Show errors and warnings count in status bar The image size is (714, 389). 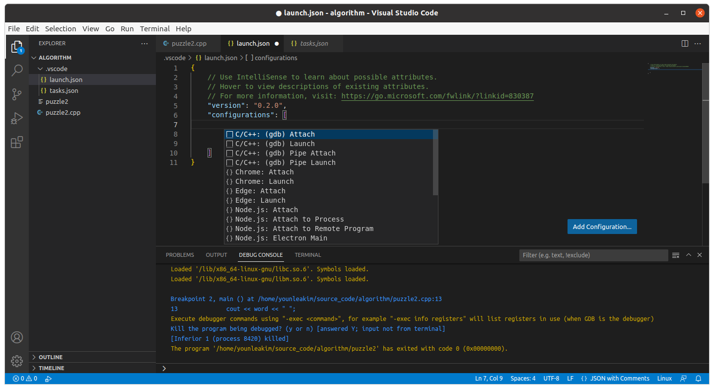(x=25, y=379)
